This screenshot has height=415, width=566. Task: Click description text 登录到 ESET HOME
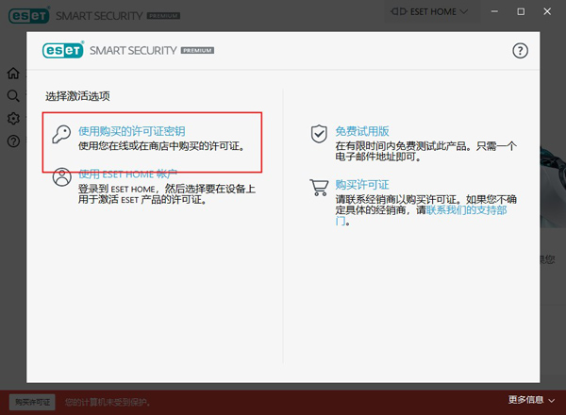click(x=167, y=194)
